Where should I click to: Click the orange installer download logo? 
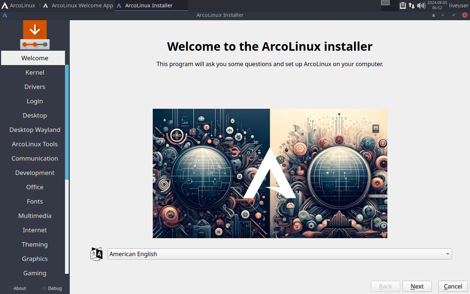[35, 35]
